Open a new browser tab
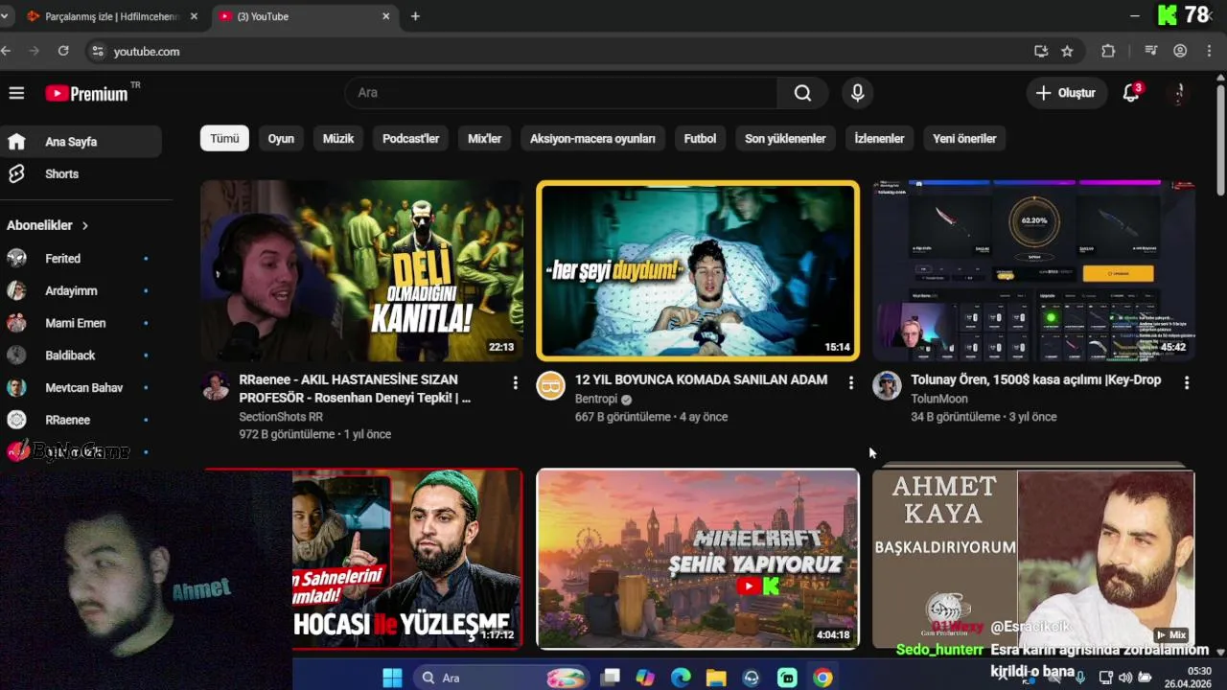 (415, 16)
